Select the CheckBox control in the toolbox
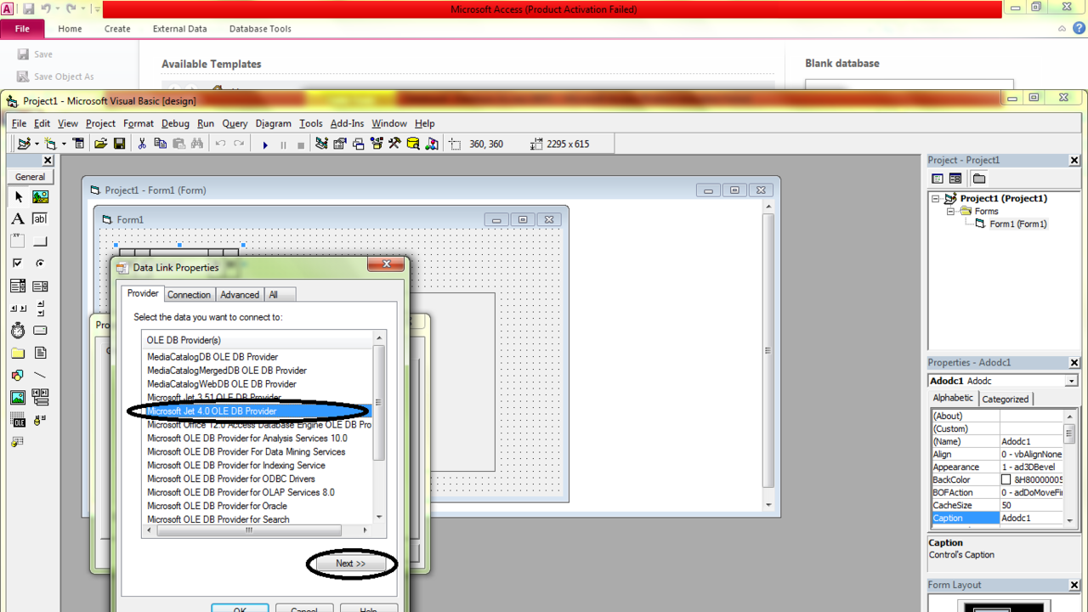Viewport: 1088px width, 612px height. click(x=18, y=263)
